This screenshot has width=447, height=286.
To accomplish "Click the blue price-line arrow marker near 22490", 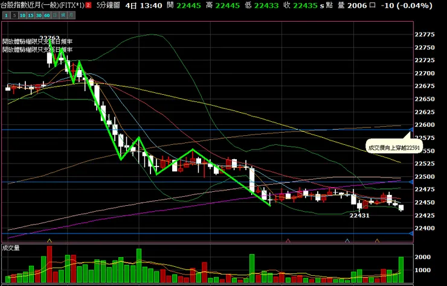I will pos(411,182).
